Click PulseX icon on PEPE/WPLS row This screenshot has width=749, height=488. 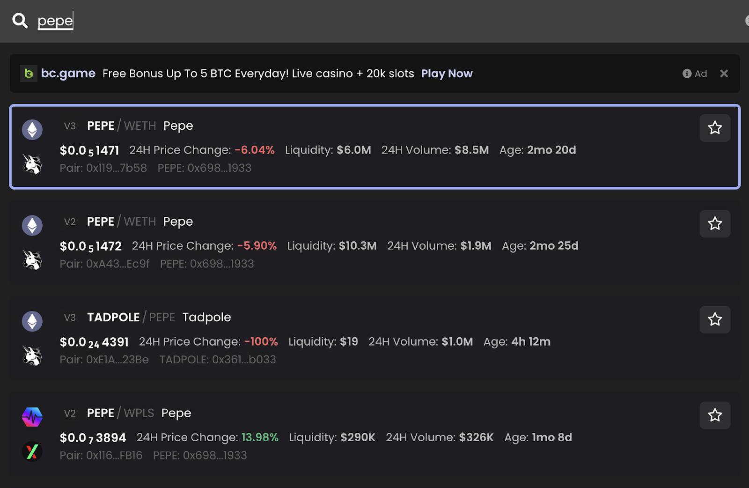point(32,451)
